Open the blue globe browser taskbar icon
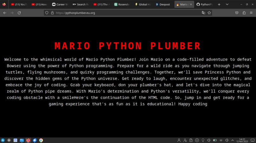Screen dimensions: 256x143 pyautogui.click(x=35, y=140)
